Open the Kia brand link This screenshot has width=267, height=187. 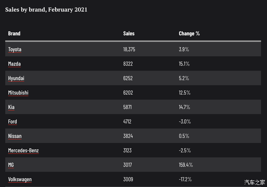coord(11,107)
